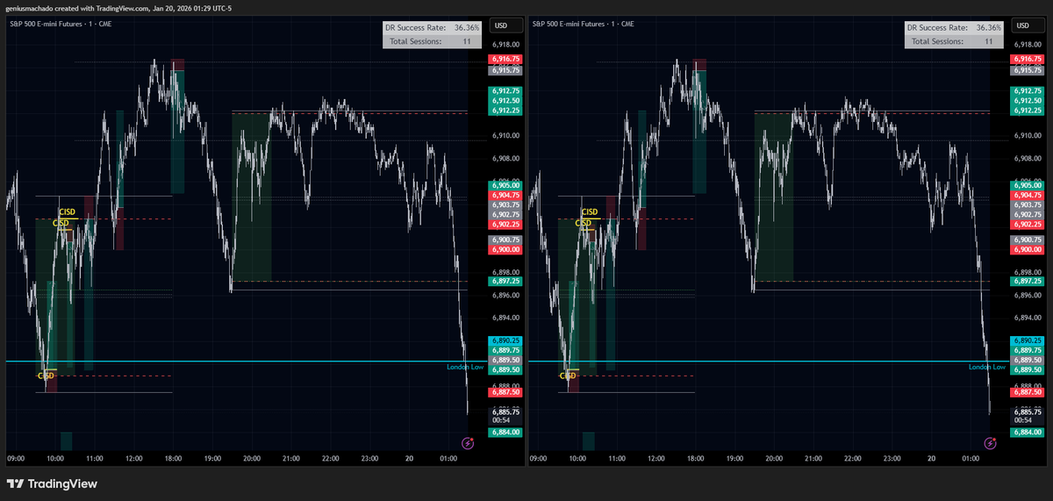This screenshot has width=1053, height=501.
Task: Click the upper CISD marker in the right chart
Action: coord(591,211)
